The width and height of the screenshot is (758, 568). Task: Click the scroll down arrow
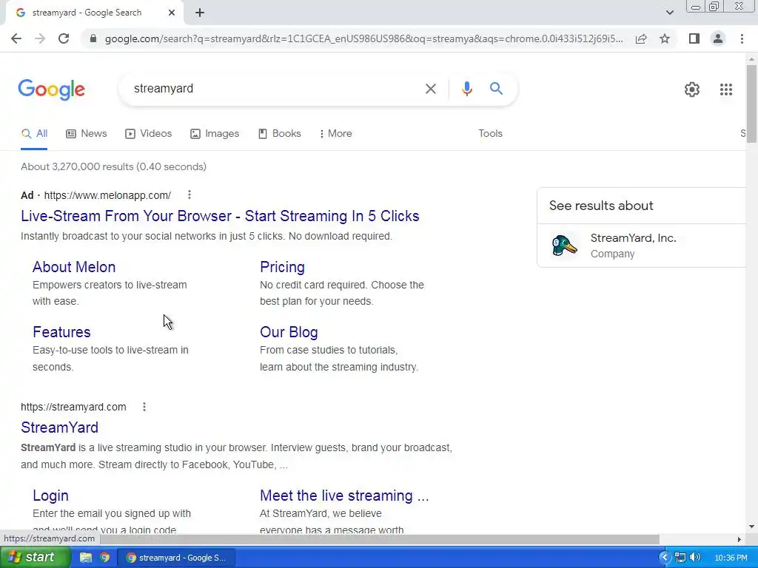[751, 527]
